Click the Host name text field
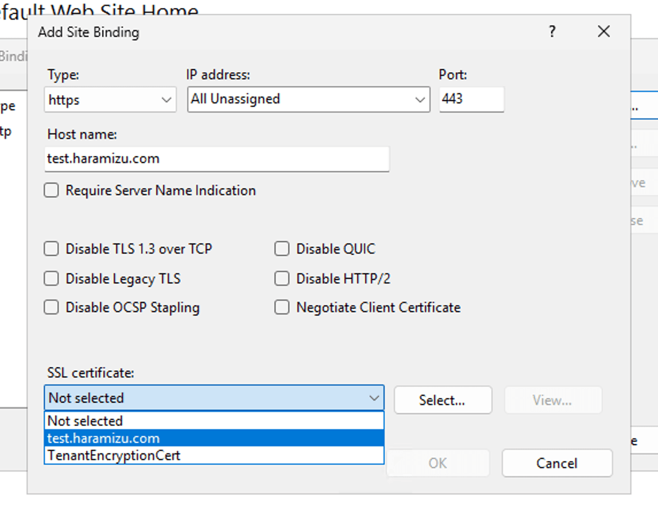This screenshot has width=658, height=505. (216, 159)
